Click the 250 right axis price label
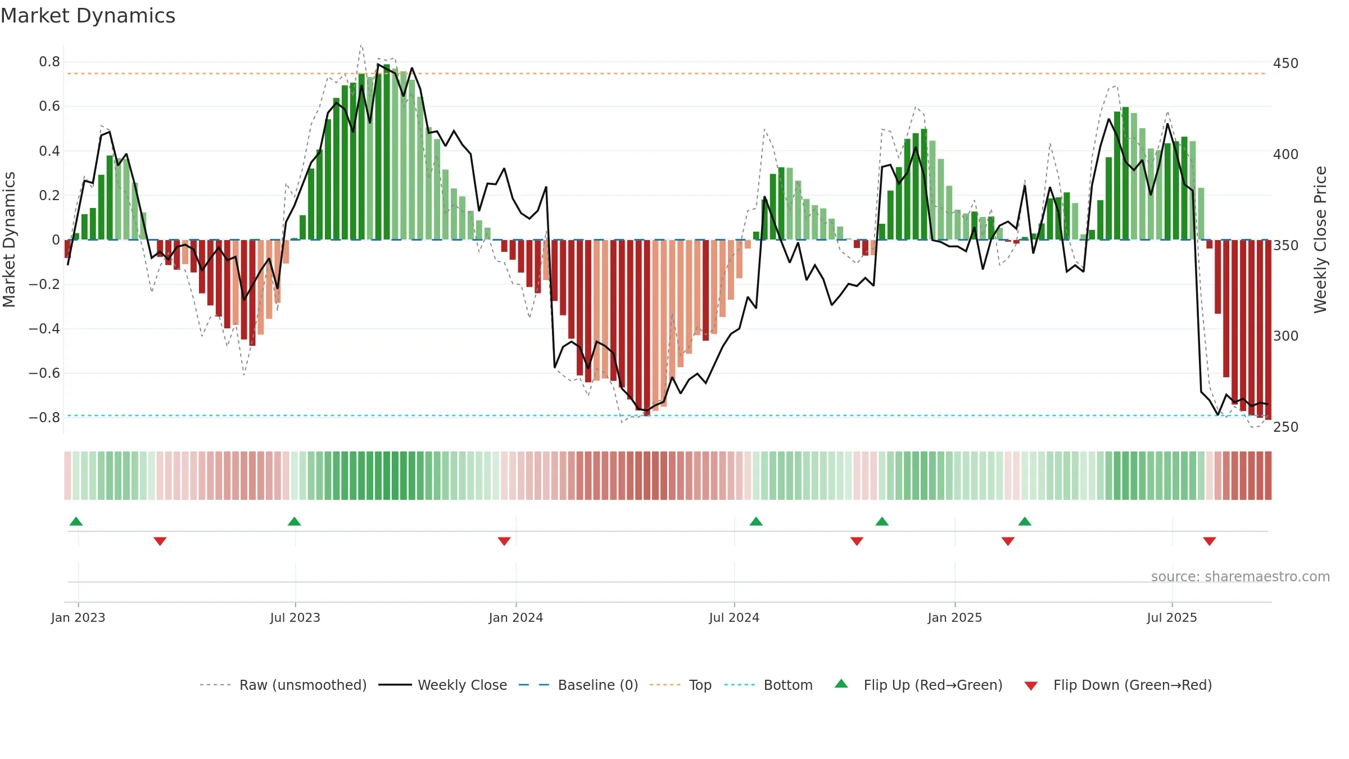This screenshot has height=759, width=1349. [1286, 427]
